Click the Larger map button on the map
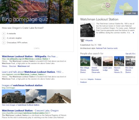Image resolution: width=139 pixels, height=120 pixels. tap(131, 13)
